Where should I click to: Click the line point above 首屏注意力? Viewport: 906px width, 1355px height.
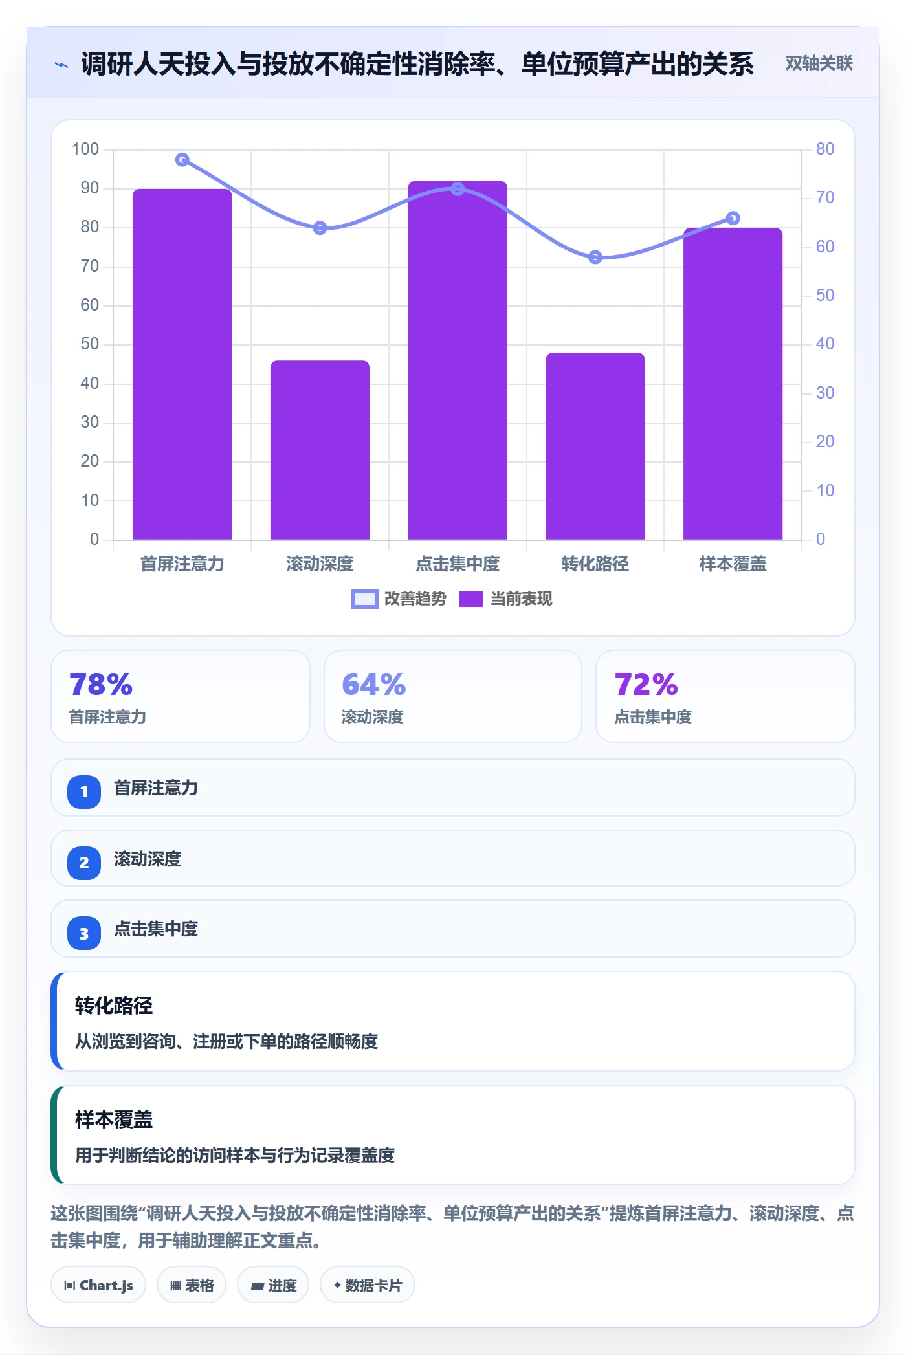(182, 160)
